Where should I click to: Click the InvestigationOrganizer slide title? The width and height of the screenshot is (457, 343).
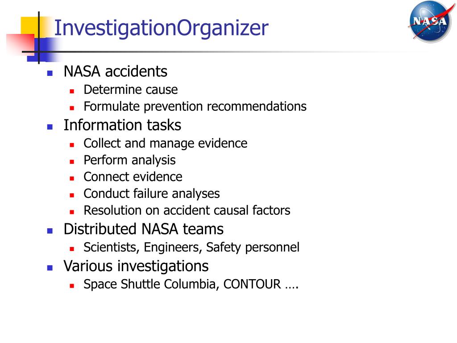coord(161,28)
